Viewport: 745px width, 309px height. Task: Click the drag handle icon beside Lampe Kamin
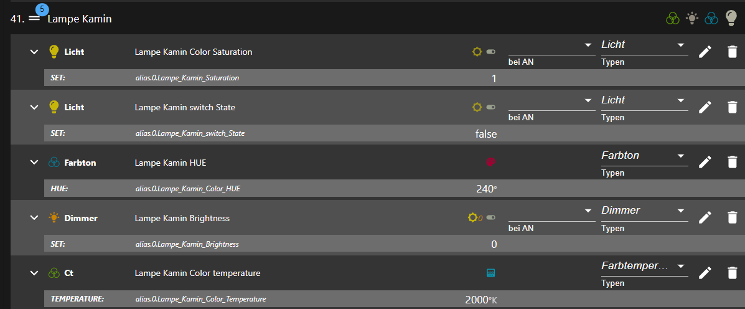(34, 19)
